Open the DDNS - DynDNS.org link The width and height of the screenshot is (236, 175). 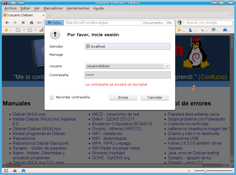[111, 158]
